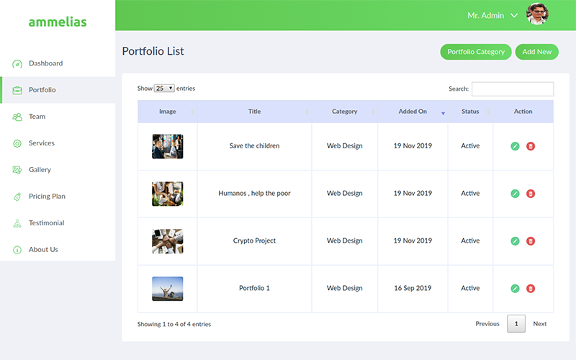Click the Services gear icon in sidebar

pyautogui.click(x=17, y=143)
